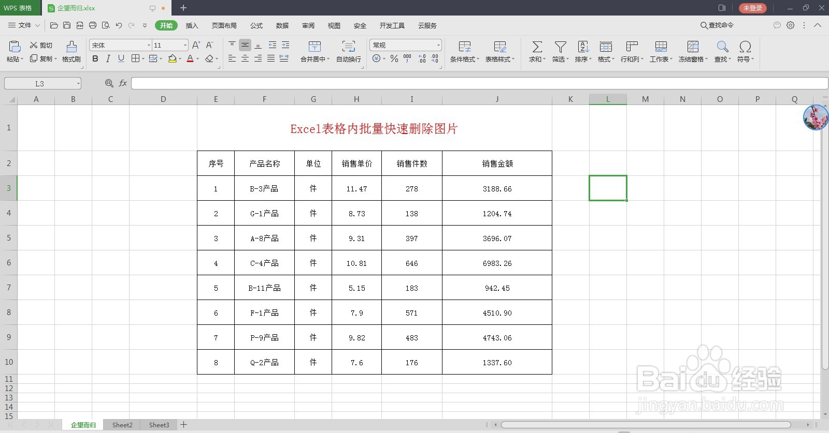The width and height of the screenshot is (829, 433).
Task: Click the percent style icon
Action: (394, 58)
